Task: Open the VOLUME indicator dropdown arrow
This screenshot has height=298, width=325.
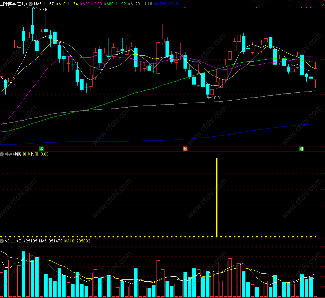Action: click(x=2, y=241)
